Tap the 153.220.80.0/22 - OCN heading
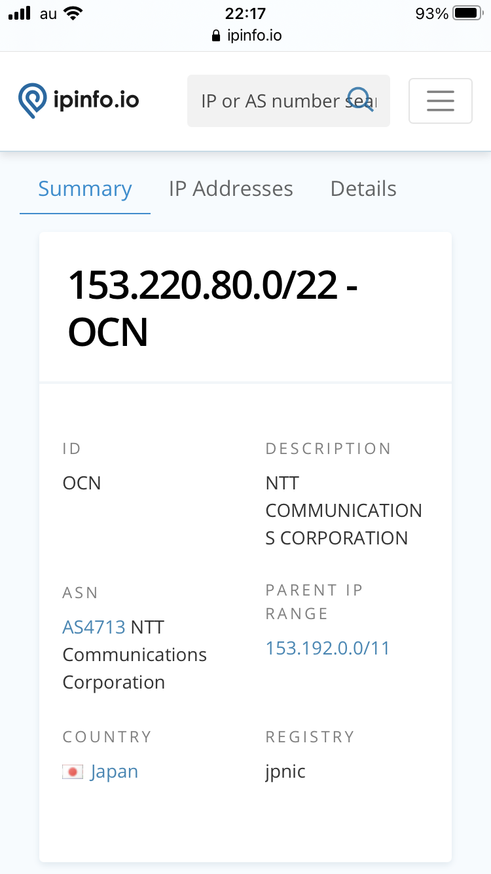Screen dimensions: 491x874 (213, 308)
